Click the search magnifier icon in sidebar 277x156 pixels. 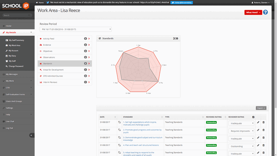point(29,15)
